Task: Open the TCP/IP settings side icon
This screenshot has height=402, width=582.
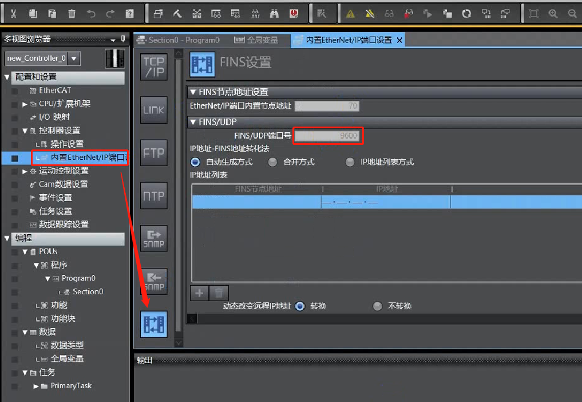Action: 154,67
